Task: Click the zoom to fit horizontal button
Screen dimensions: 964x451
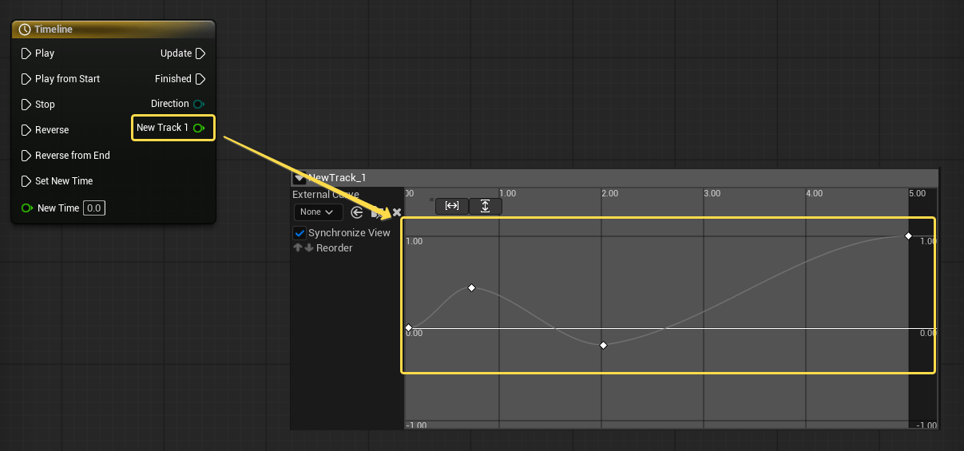Action: click(452, 206)
